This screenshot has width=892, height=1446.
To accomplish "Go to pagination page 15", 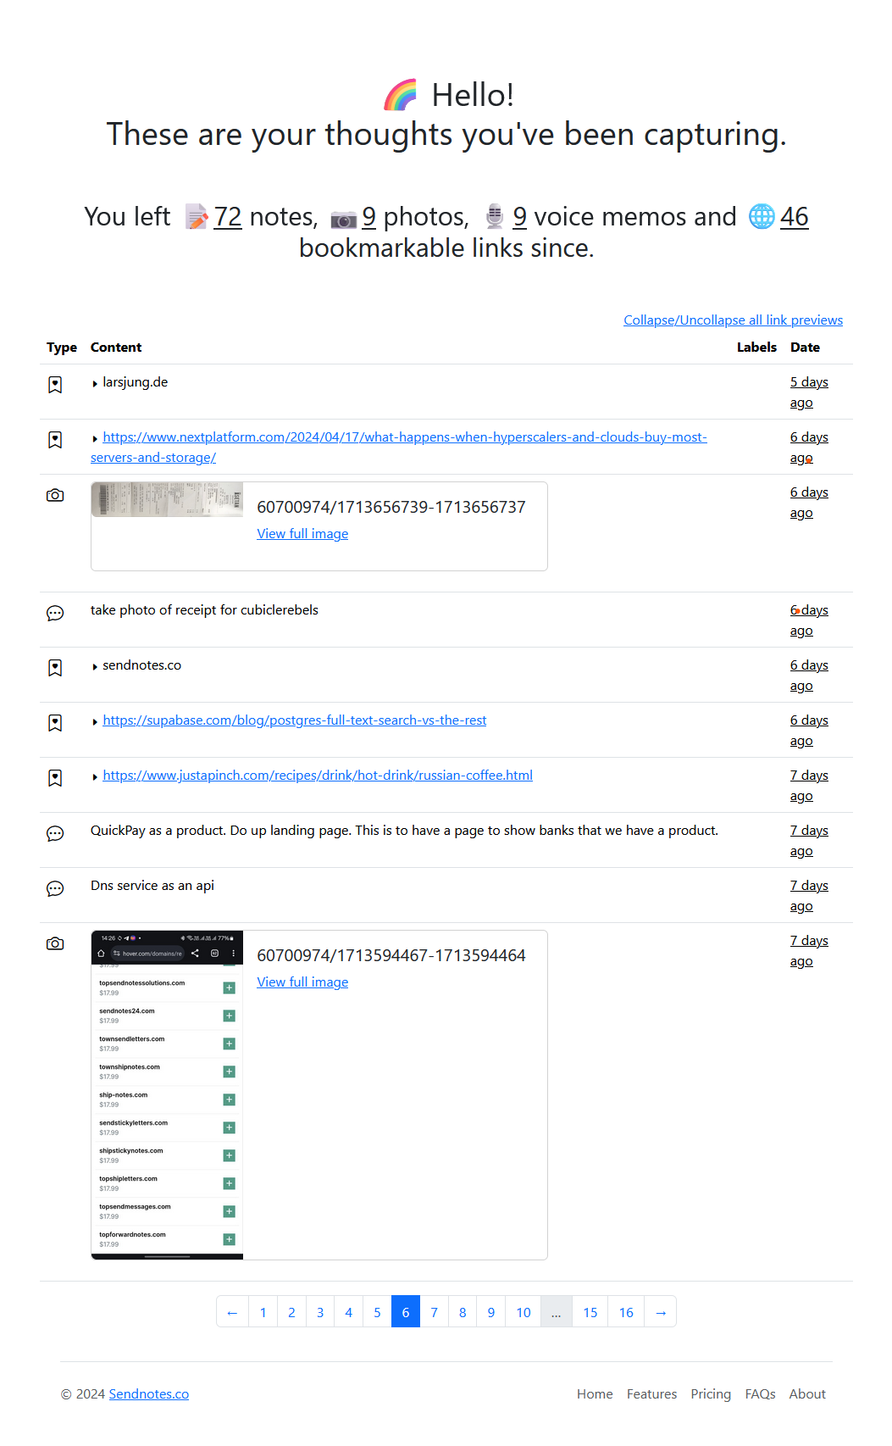I will (x=590, y=1312).
